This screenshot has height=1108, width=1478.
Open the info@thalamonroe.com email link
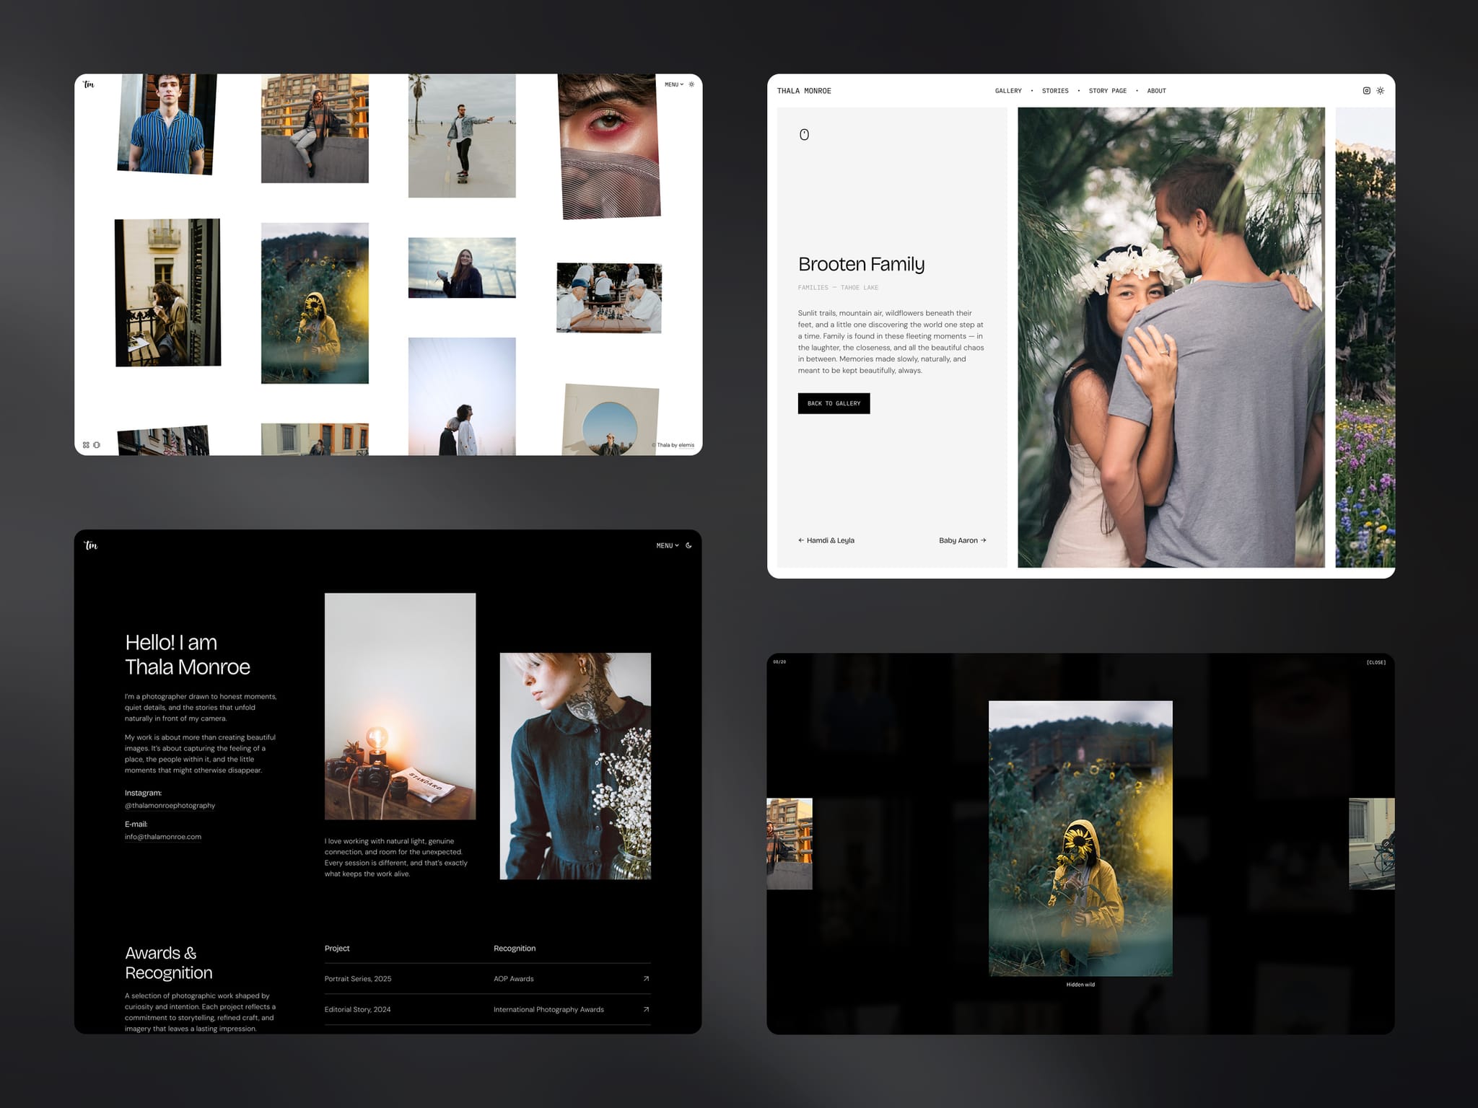[163, 837]
